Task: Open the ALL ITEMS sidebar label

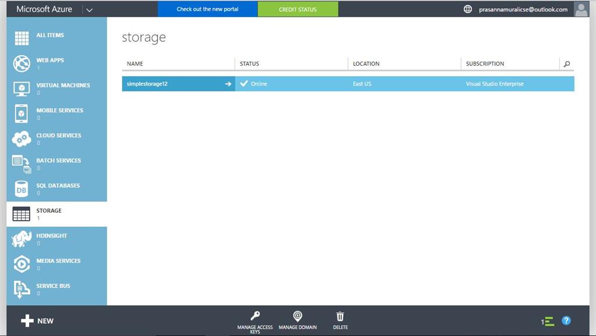Action: coord(50,35)
